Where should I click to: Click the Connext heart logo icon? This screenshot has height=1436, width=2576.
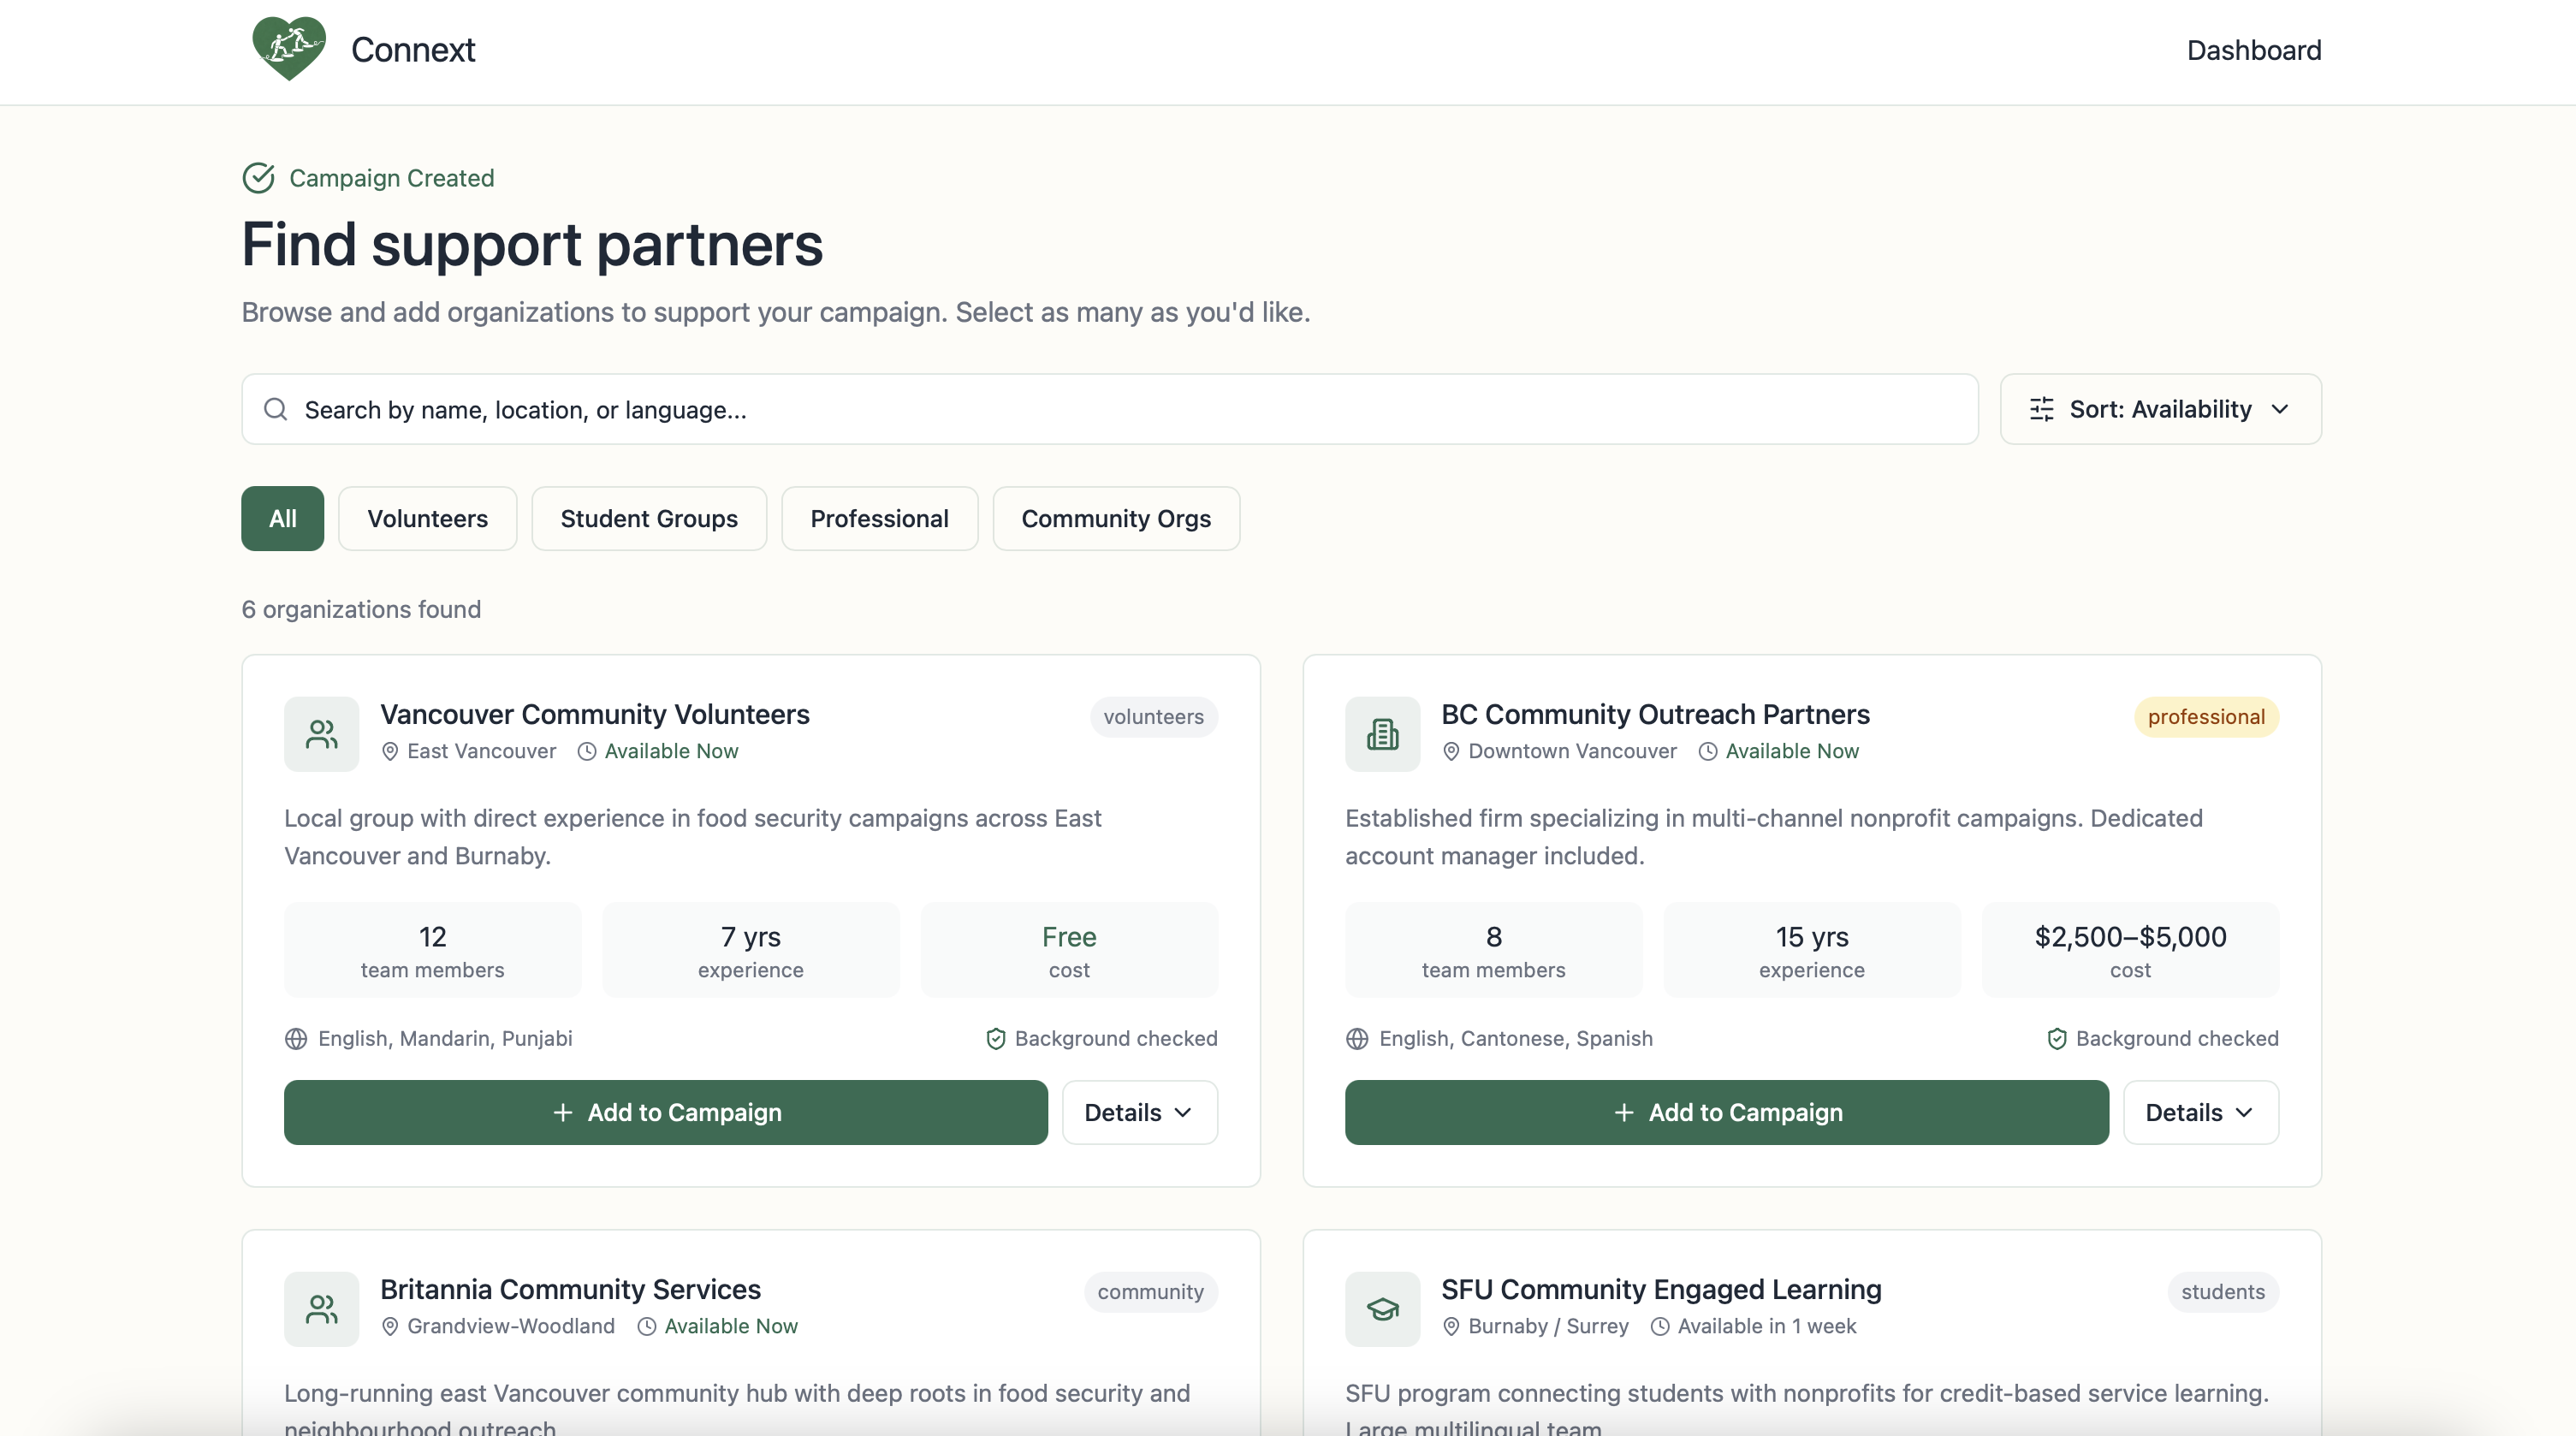(288, 49)
